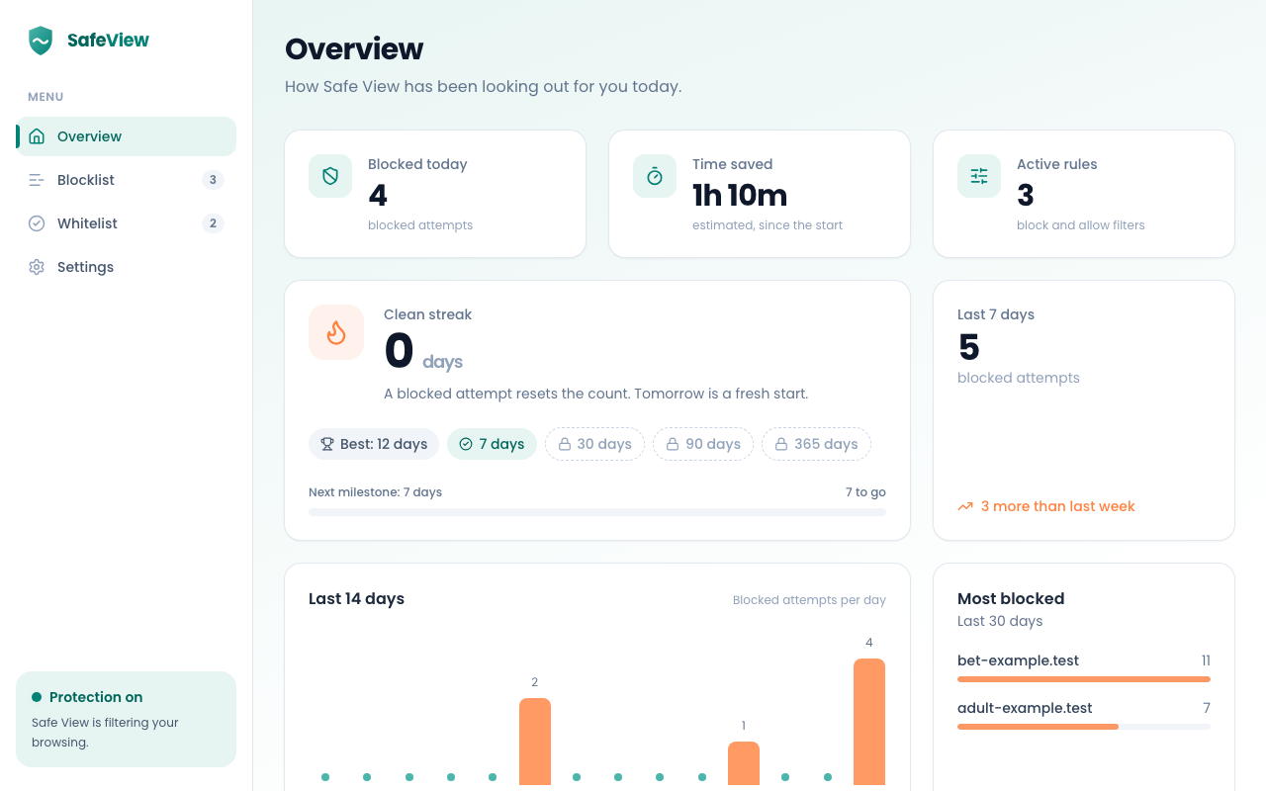Click the green dot beside Protection on

(37, 697)
